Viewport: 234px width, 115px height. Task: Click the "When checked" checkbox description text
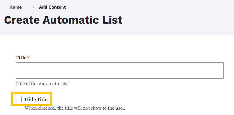75,108
